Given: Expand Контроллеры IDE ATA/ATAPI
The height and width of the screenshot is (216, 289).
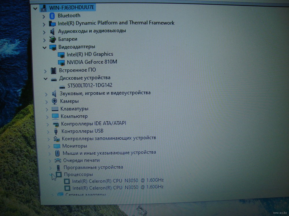Looking at the screenshot, I should pyautogui.click(x=48, y=124).
